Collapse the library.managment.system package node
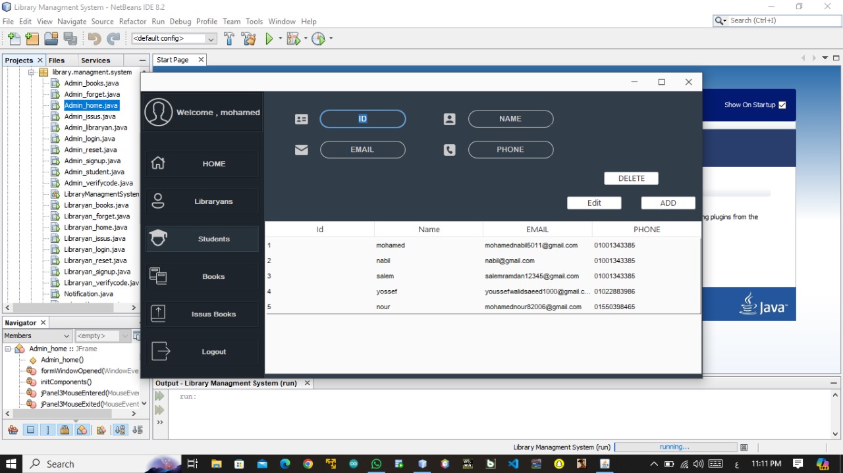Image resolution: width=843 pixels, height=473 pixels. [31, 72]
